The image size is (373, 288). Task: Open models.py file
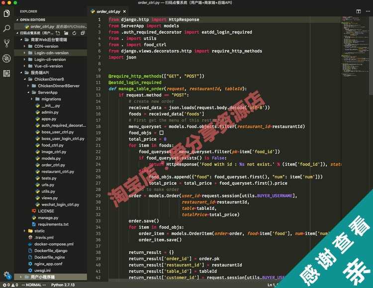point(51,158)
